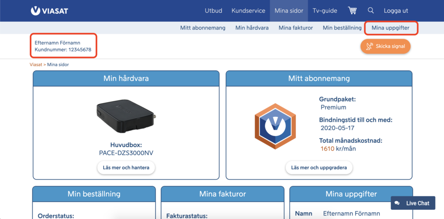Switch to the Mina uppgifter tab
The width and height of the screenshot is (444, 219).
[x=391, y=28]
